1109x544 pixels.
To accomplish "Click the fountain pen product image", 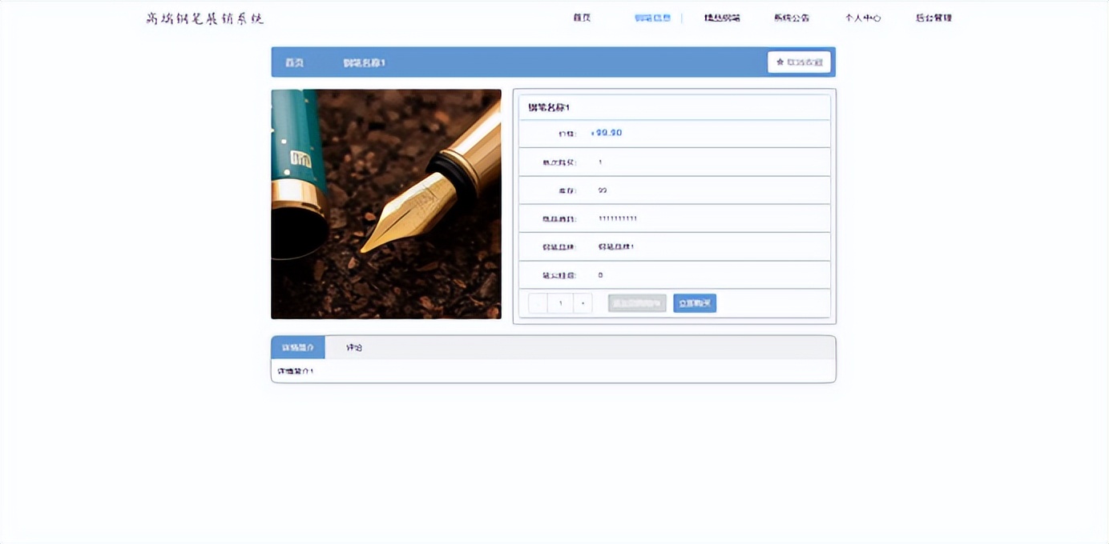I will coord(385,203).
